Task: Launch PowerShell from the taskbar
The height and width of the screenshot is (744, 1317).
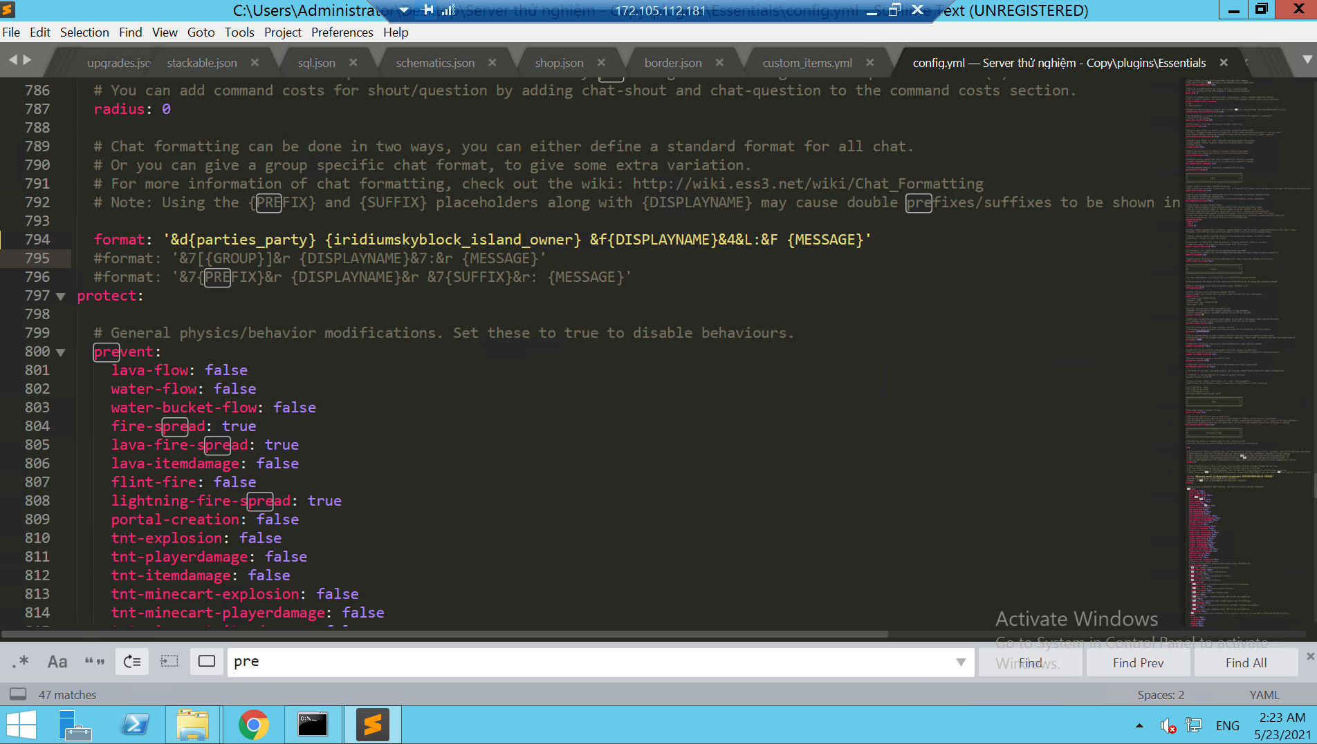Action: pos(135,725)
